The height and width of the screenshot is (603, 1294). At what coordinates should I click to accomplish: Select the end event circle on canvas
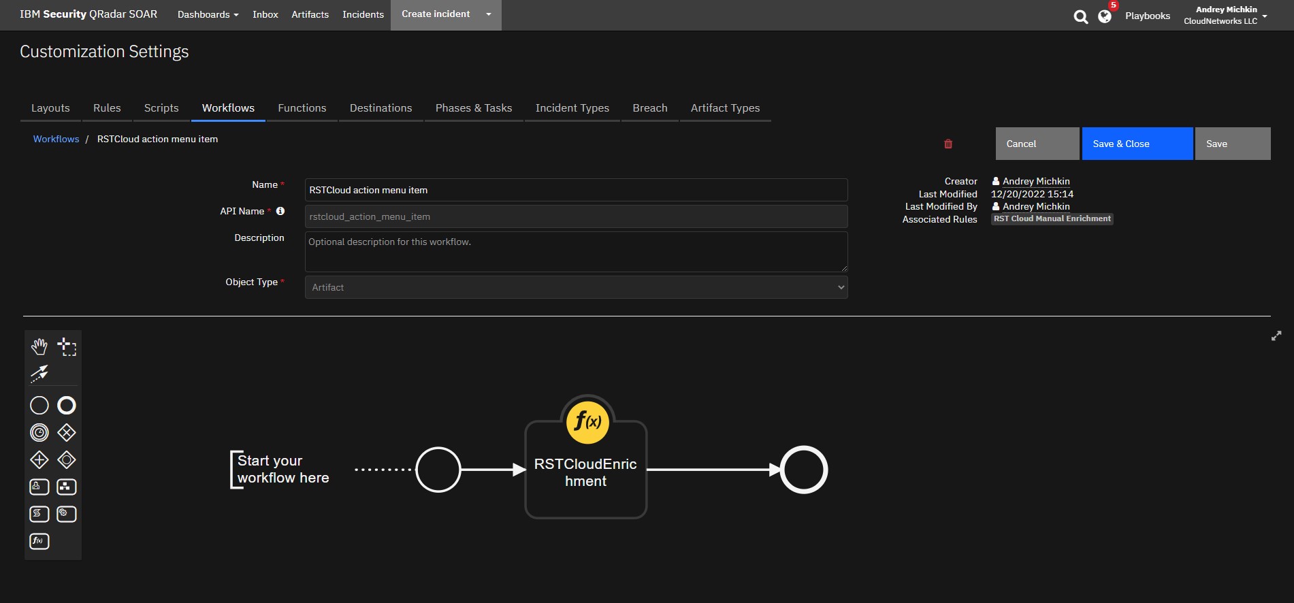click(804, 470)
